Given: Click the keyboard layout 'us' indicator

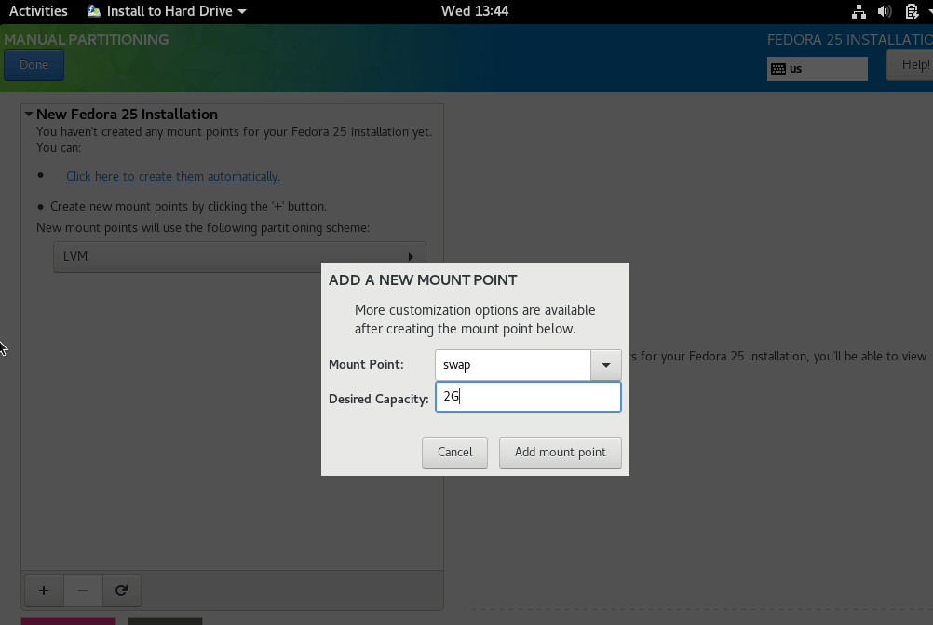Looking at the screenshot, I should [x=817, y=68].
